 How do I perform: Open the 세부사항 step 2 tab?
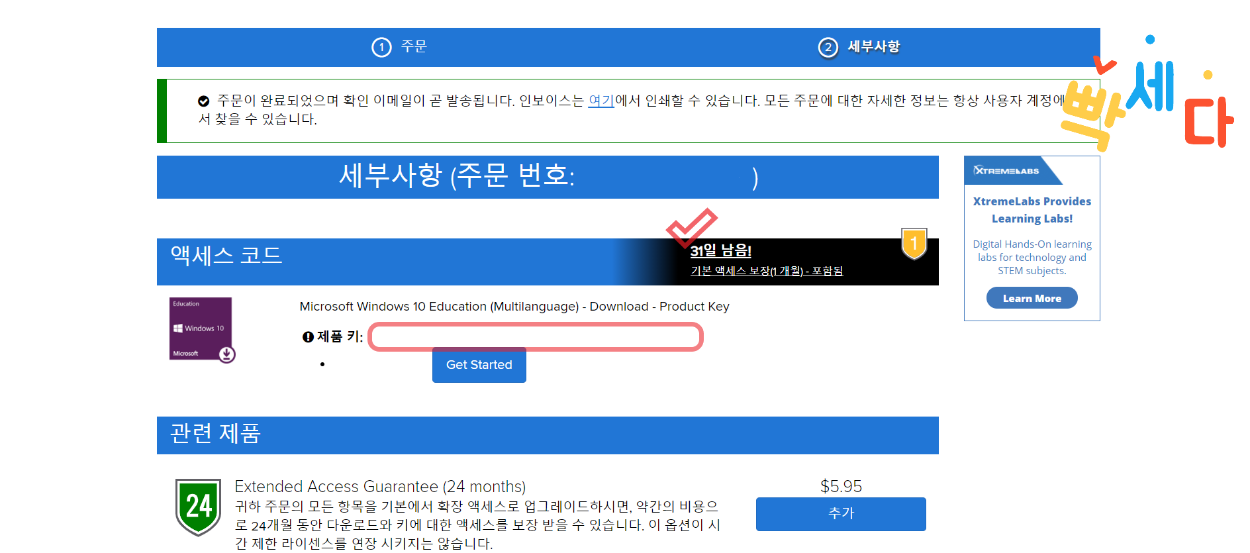[859, 47]
